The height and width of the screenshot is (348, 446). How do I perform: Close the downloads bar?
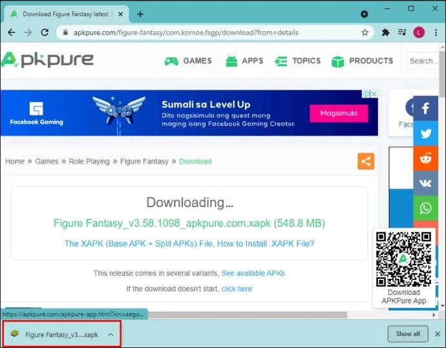[438, 334]
